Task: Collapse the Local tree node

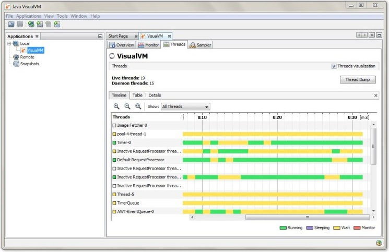Action: point(9,44)
